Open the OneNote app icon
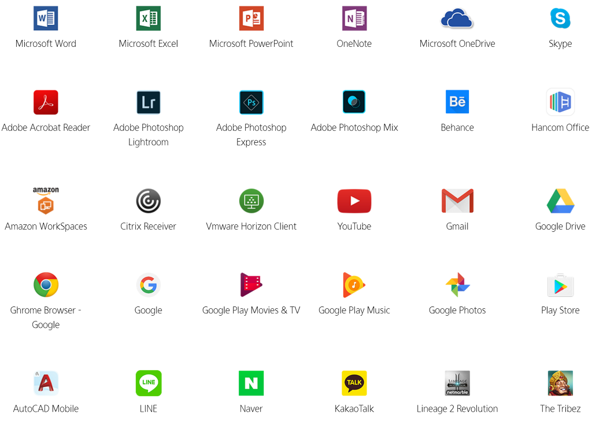 pos(354,19)
